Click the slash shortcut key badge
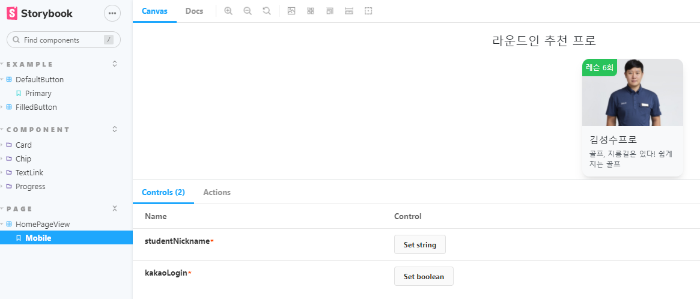 (x=109, y=40)
